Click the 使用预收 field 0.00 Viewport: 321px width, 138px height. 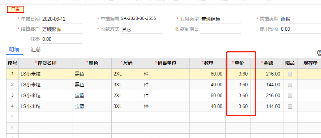(x=300, y=29)
